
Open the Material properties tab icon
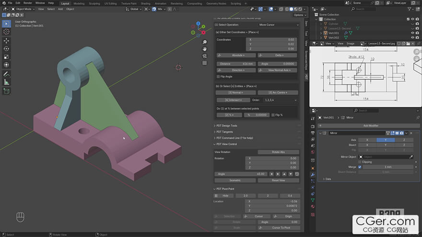(313, 207)
